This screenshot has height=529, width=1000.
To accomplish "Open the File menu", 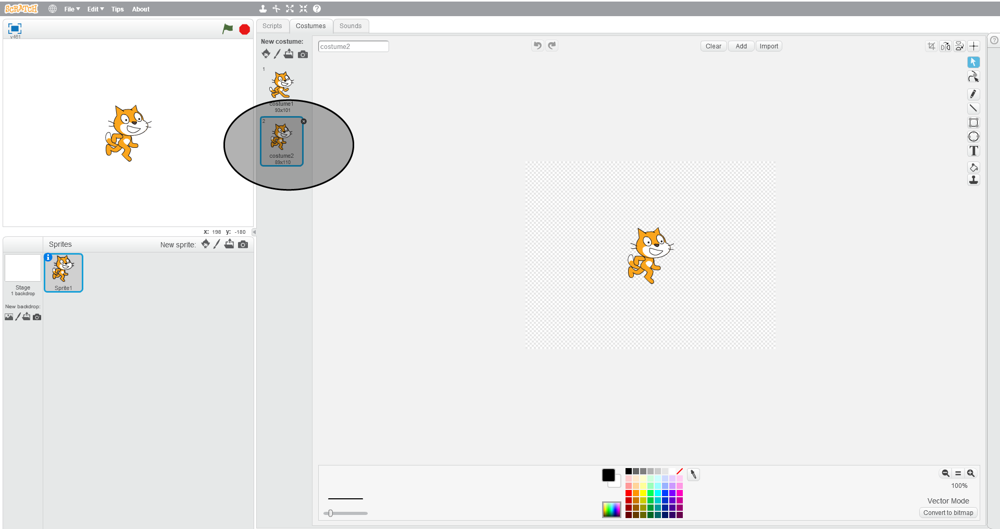I will point(71,9).
